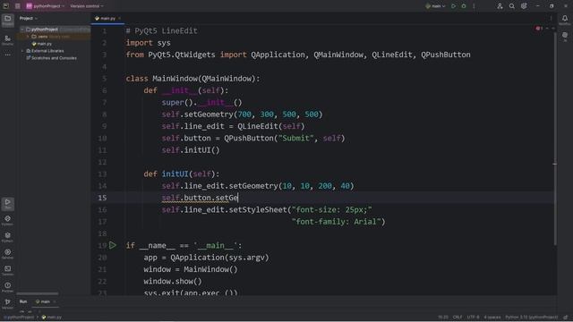Run the main configuration from the toolbar

coord(454,6)
